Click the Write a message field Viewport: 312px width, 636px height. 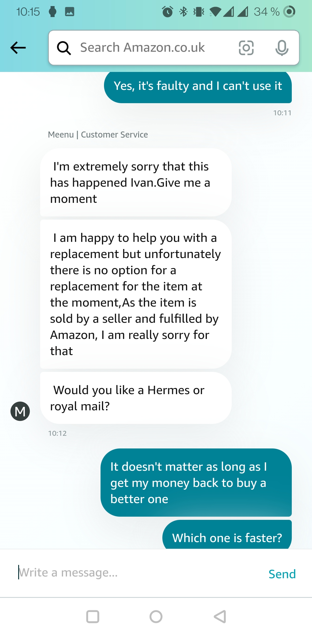[139, 573]
